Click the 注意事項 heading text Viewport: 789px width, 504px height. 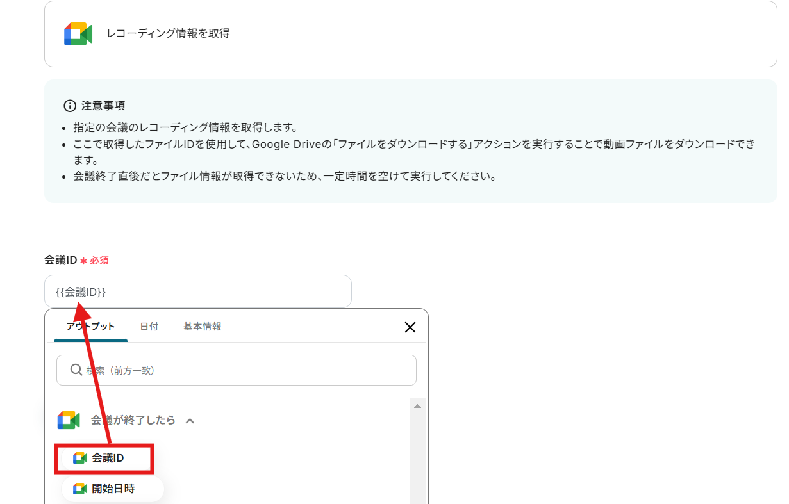[x=103, y=106]
